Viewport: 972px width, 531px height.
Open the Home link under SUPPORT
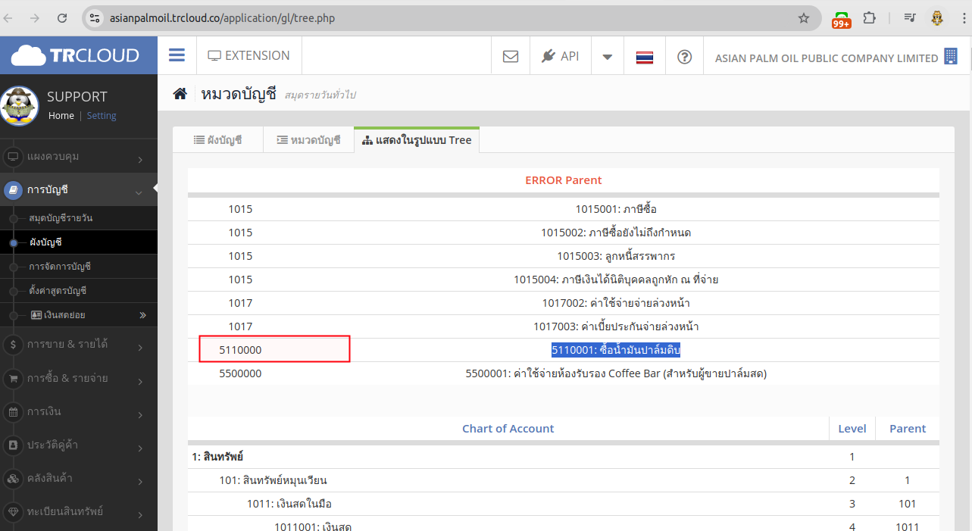pyautogui.click(x=61, y=116)
